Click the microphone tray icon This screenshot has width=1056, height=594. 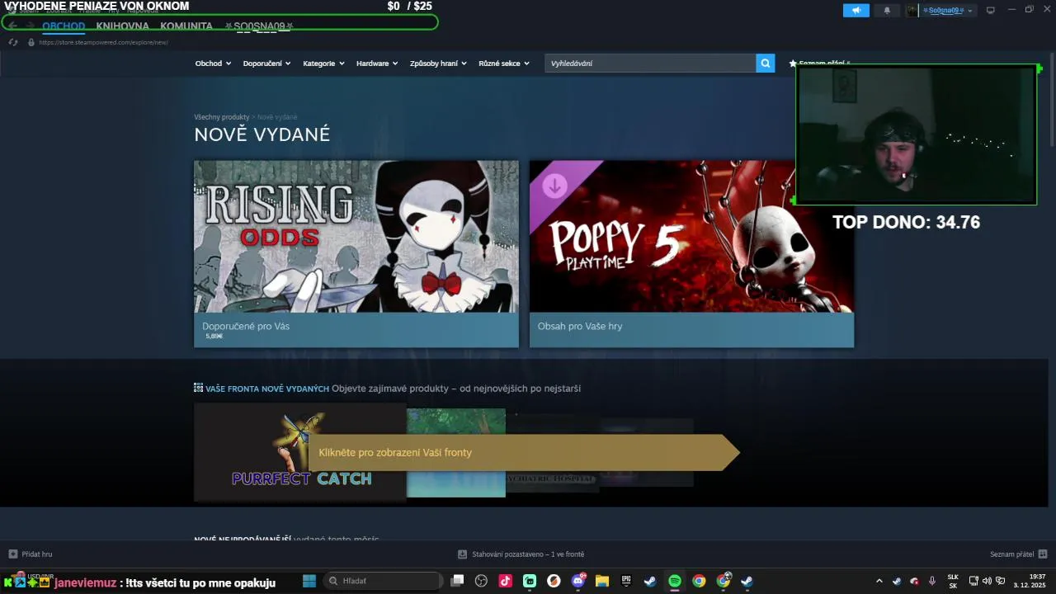[932, 581]
